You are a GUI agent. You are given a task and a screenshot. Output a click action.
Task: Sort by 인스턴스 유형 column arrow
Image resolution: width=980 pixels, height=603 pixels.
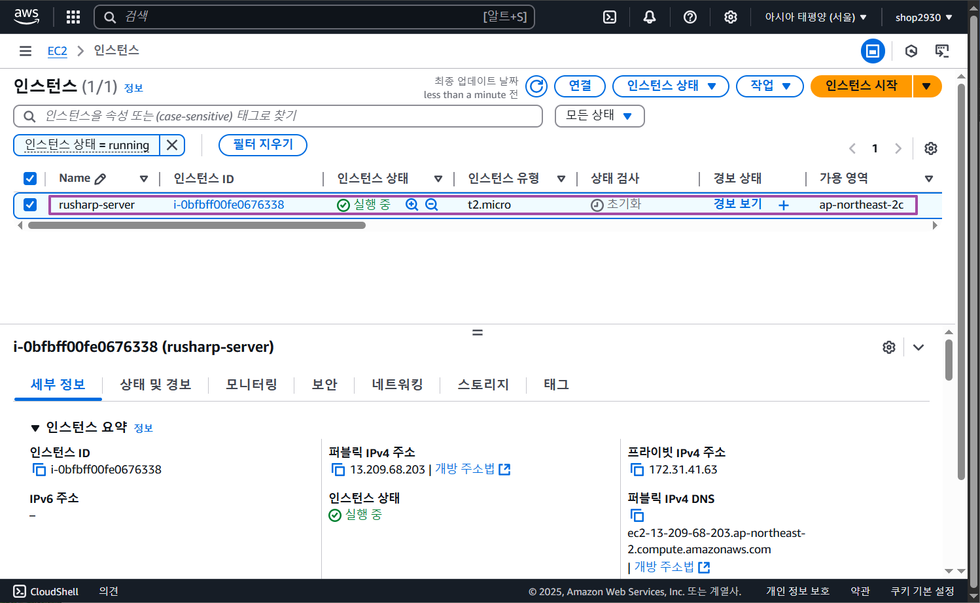tap(561, 179)
